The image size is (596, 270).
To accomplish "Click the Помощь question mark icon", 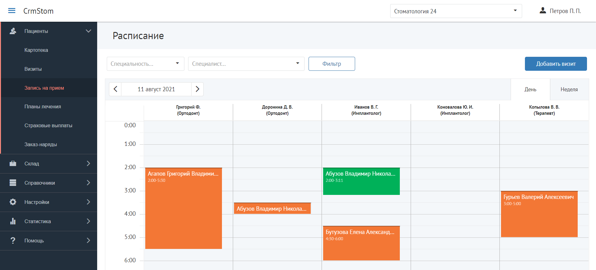I will [13, 241].
